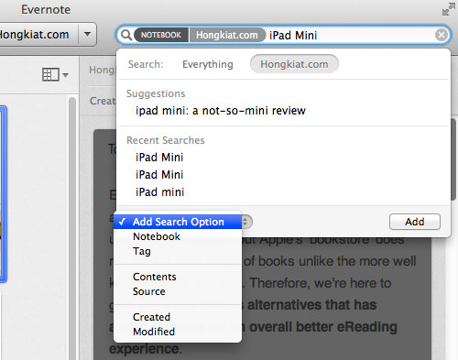Search scope: select Everything
This screenshot has height=360, width=458.
[208, 64]
